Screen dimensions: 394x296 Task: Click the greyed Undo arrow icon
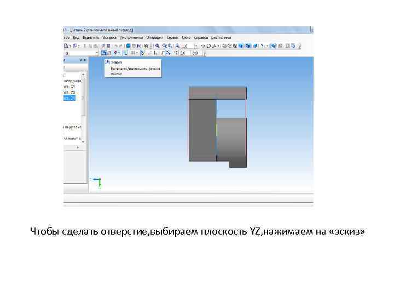click(116, 46)
